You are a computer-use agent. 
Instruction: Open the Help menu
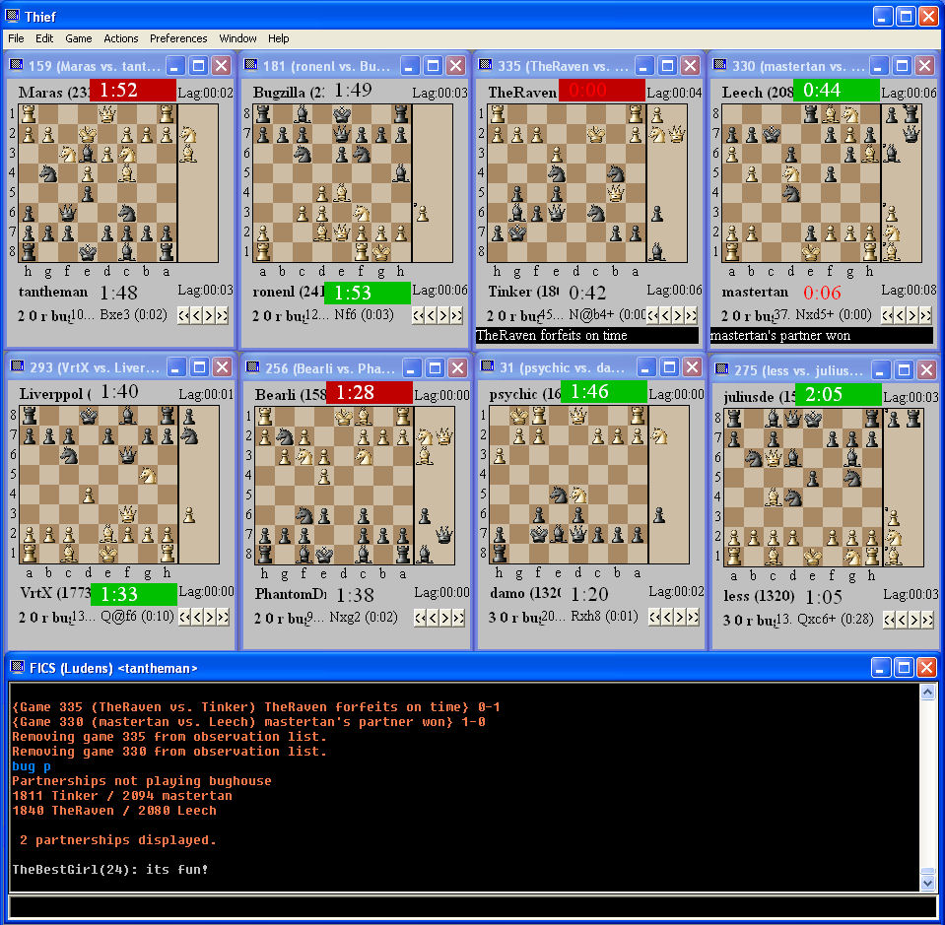pyautogui.click(x=279, y=38)
